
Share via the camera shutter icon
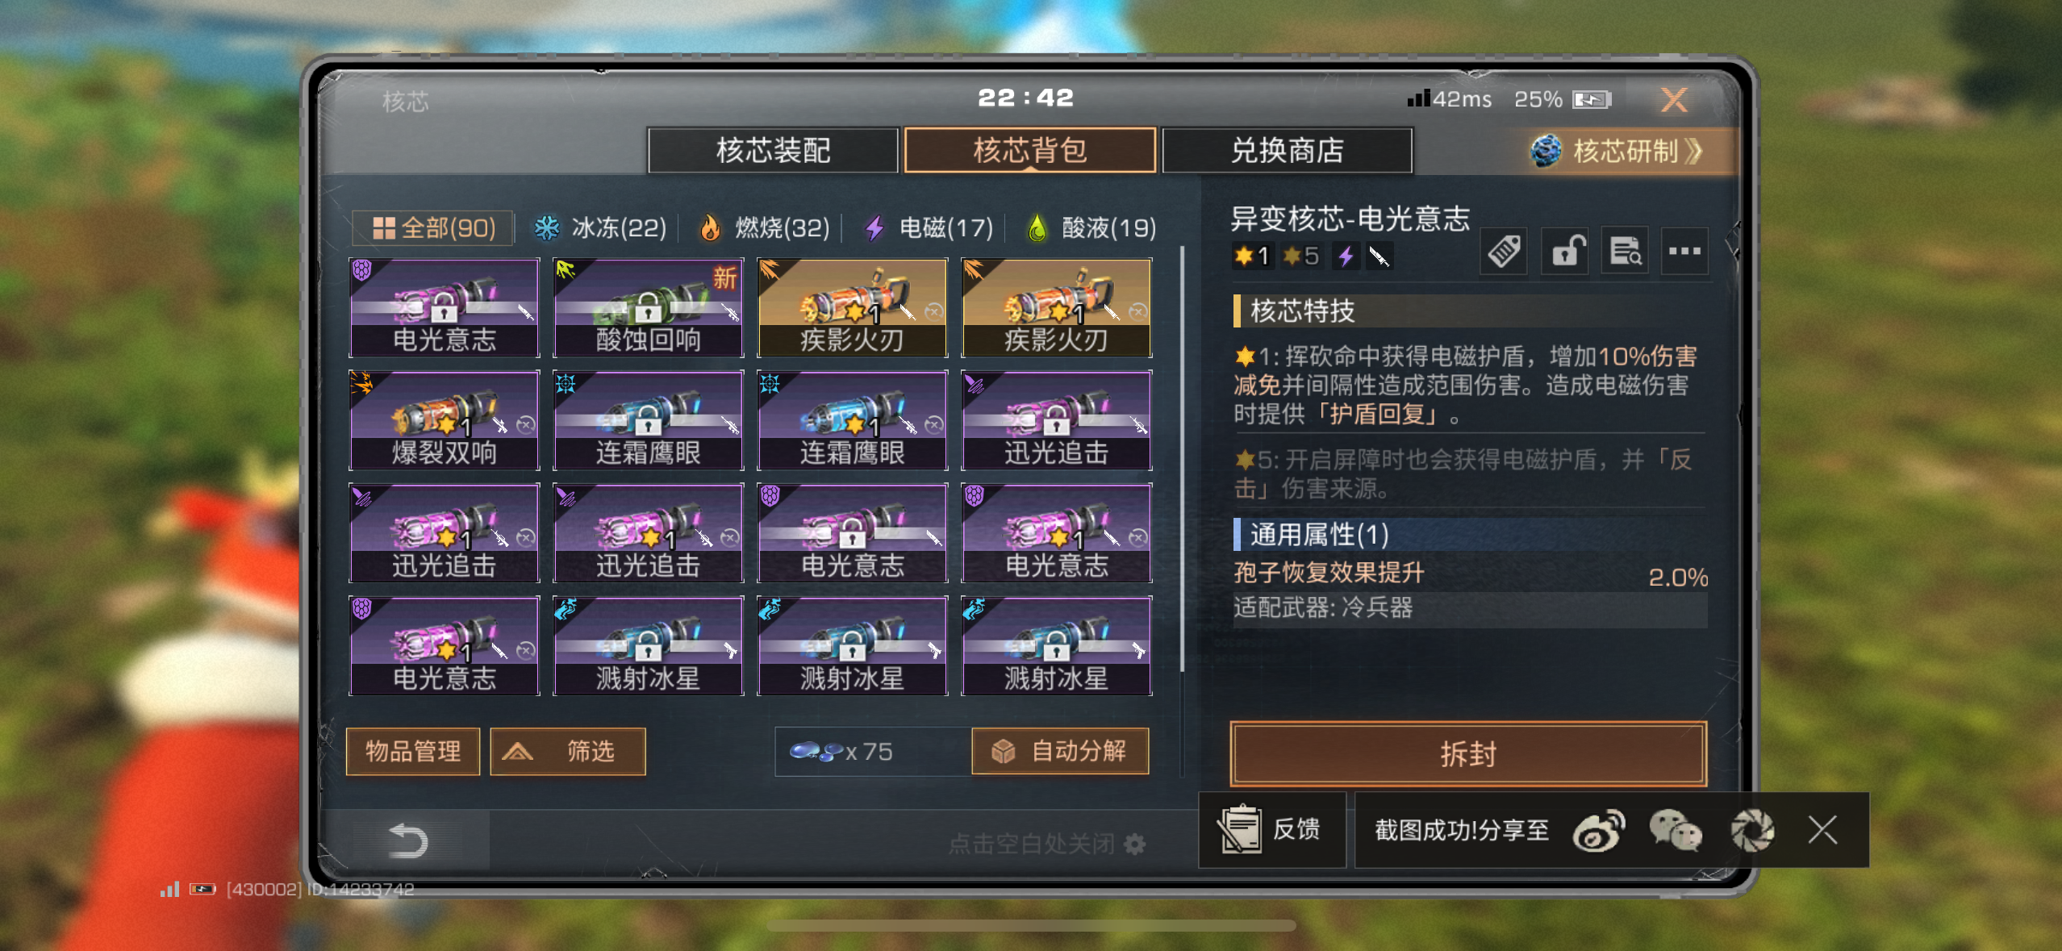click(x=1751, y=831)
